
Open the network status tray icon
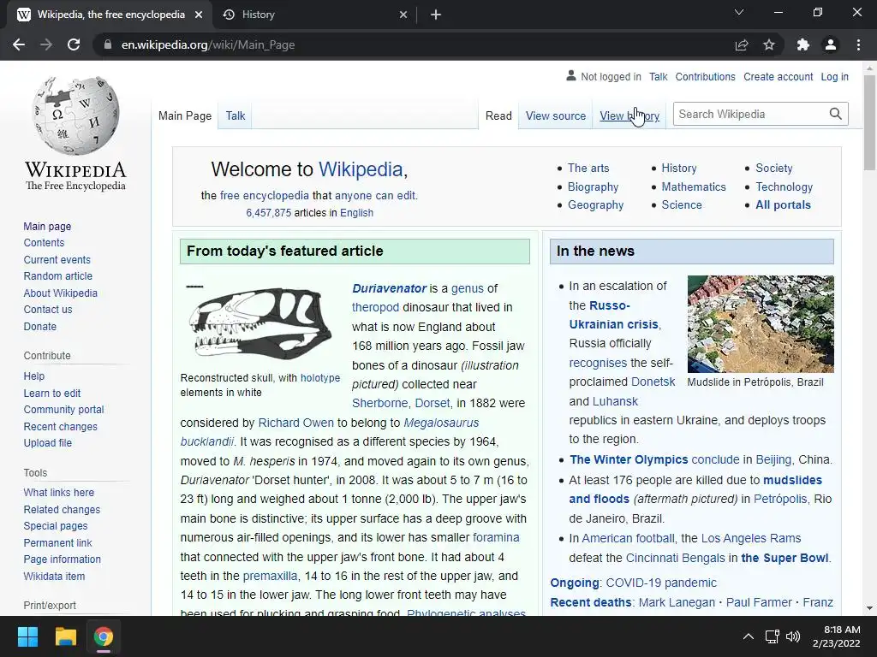[x=773, y=636]
